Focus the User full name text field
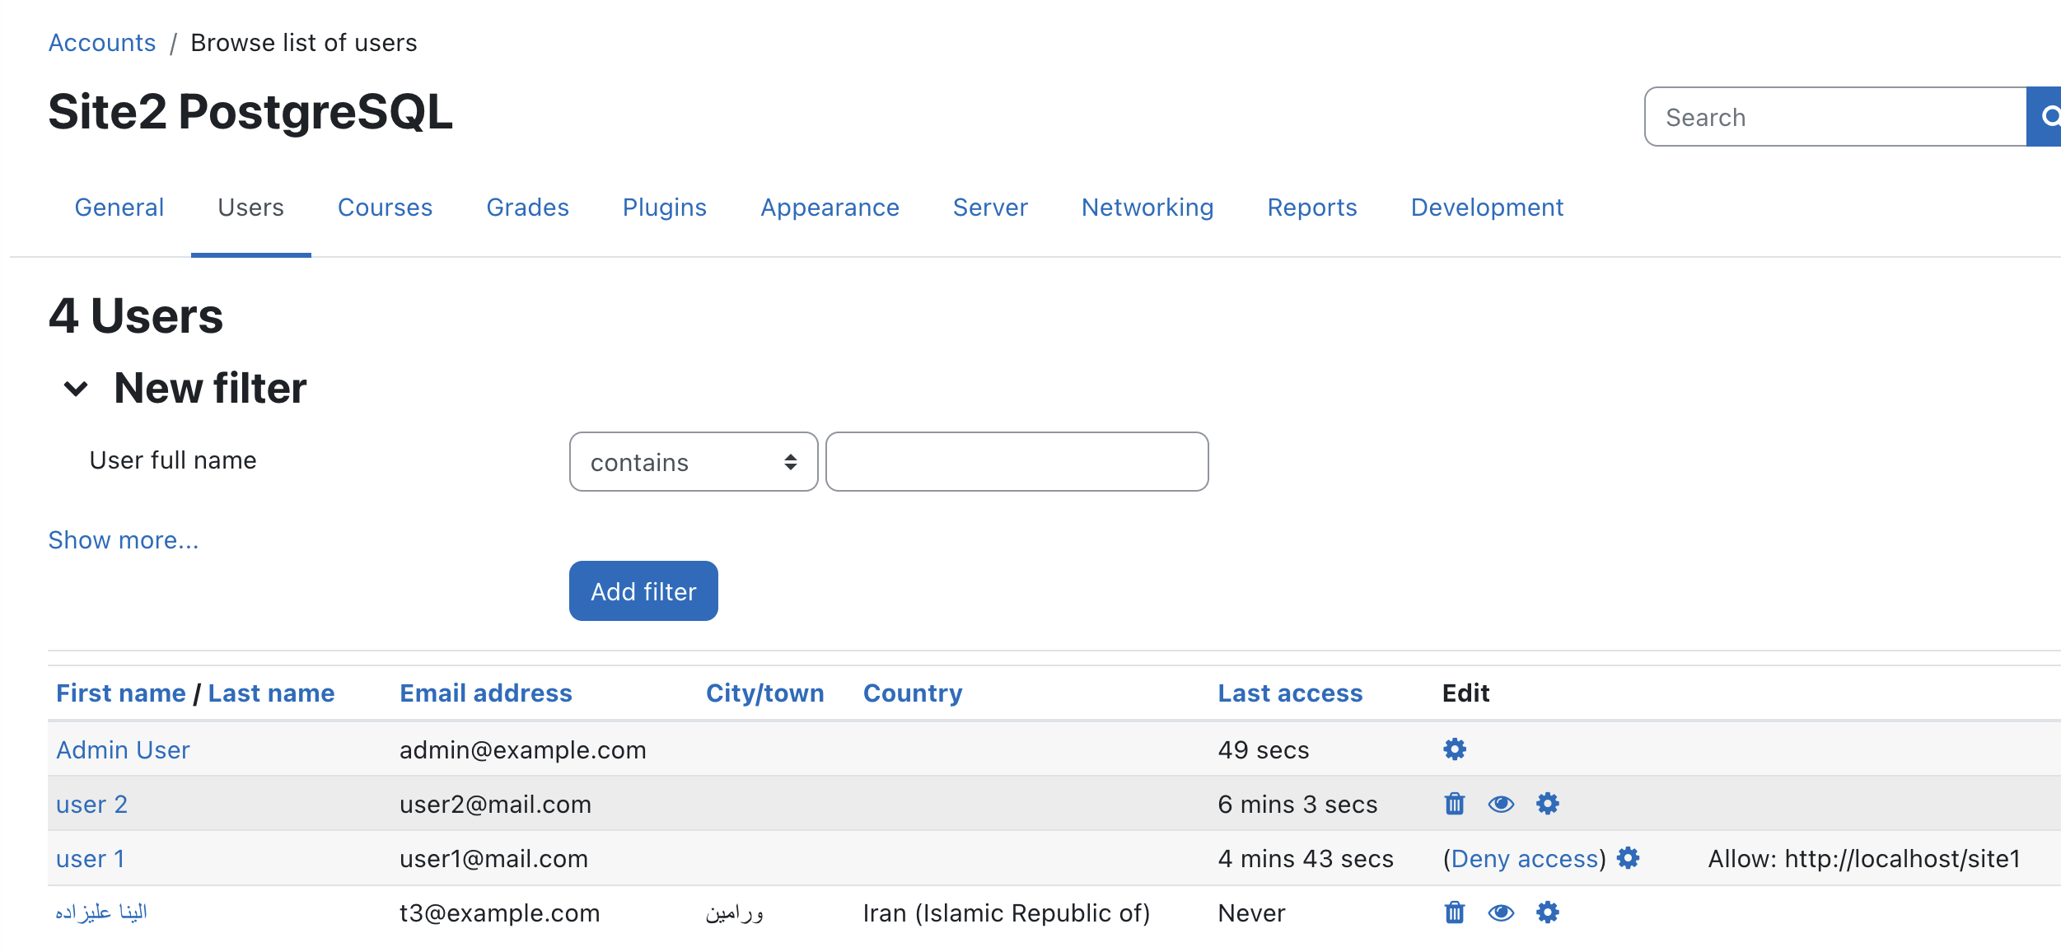The width and height of the screenshot is (2061, 952). (1017, 462)
